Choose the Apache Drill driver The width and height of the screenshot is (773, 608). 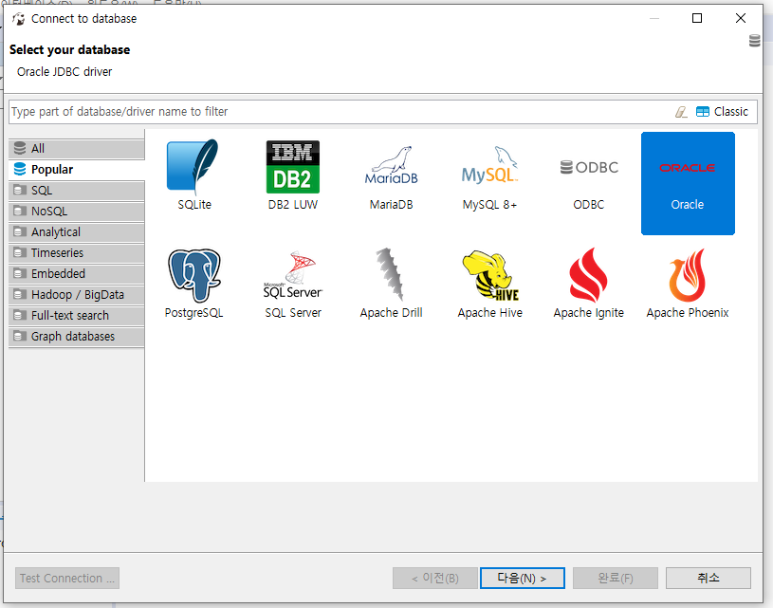(x=392, y=283)
